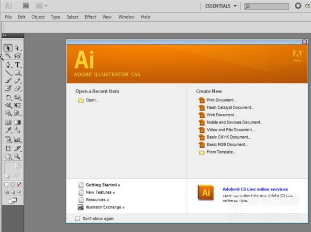Check the Don't show again checkbox
The height and width of the screenshot is (232, 311).
pos(78,219)
